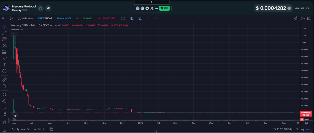
Task: Open the Telegram link icon
Action: [147, 8]
